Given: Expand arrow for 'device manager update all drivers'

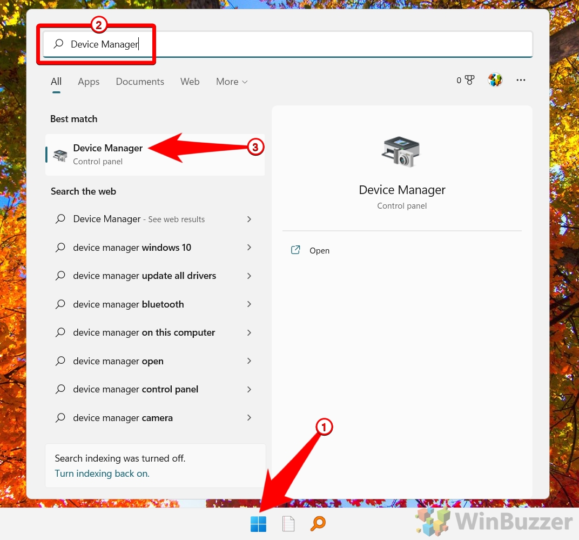Looking at the screenshot, I should point(249,276).
